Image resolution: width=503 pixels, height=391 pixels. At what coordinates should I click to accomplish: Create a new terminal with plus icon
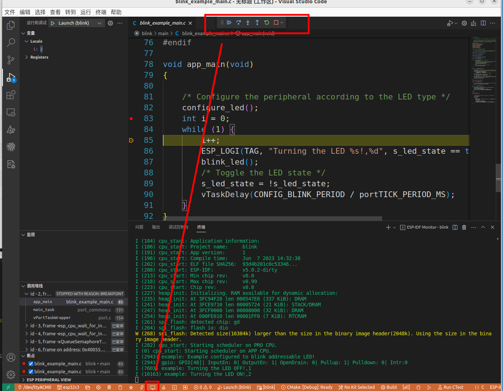pos(388,227)
